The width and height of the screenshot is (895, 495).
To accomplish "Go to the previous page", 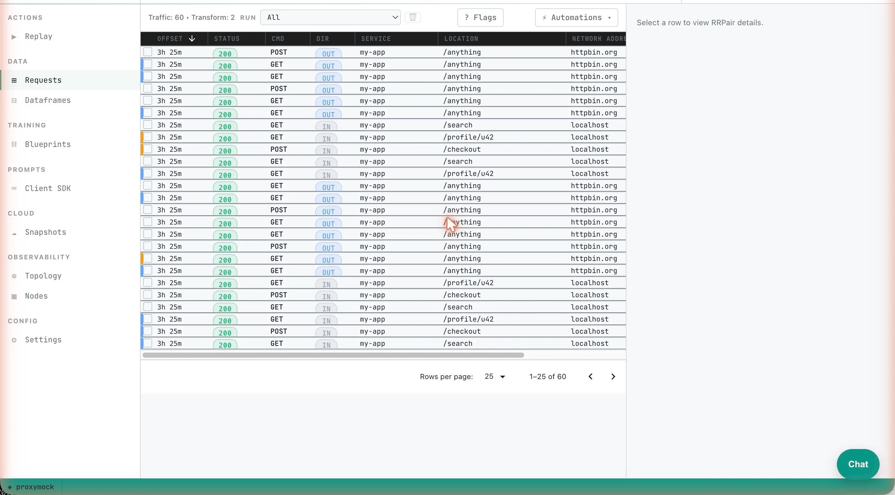I will (x=590, y=376).
